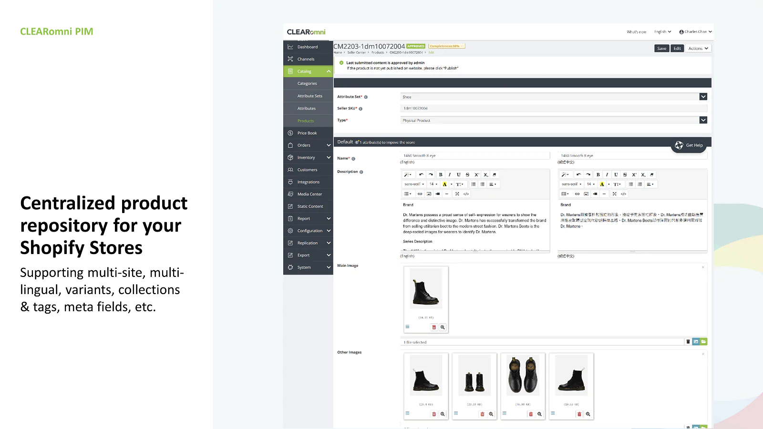Collapse the Catalog sidebar section
Screen dimensions: 763x429
tap(308, 71)
